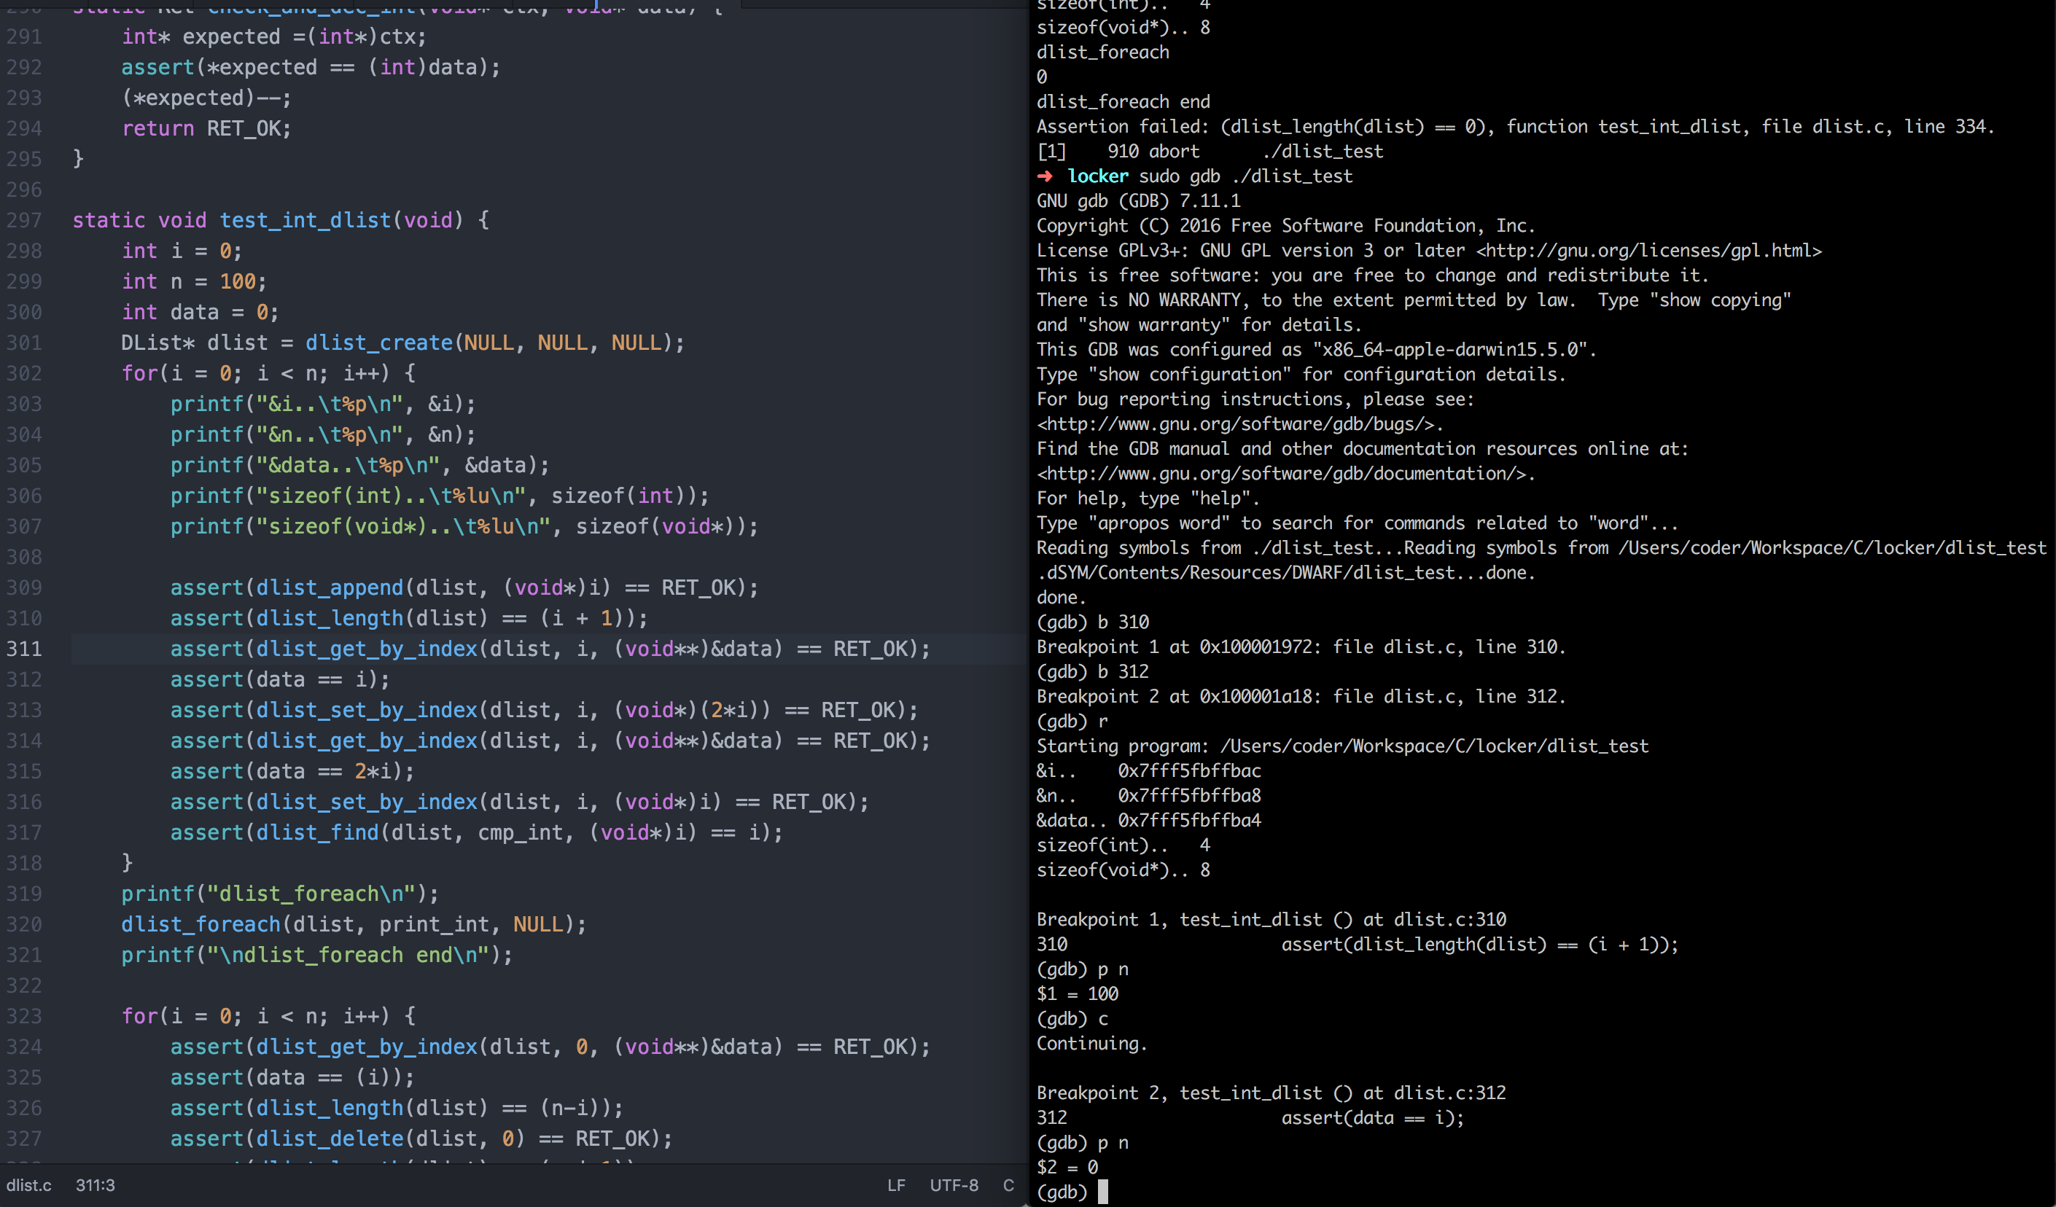Click line number 297 in the gutter
Screen dimensions: 2056x1207
25,220
